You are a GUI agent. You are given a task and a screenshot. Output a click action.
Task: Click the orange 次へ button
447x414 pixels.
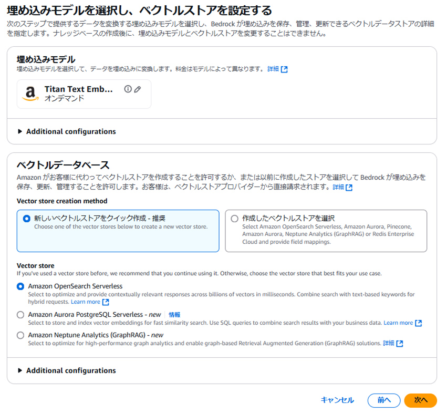tap(421, 400)
